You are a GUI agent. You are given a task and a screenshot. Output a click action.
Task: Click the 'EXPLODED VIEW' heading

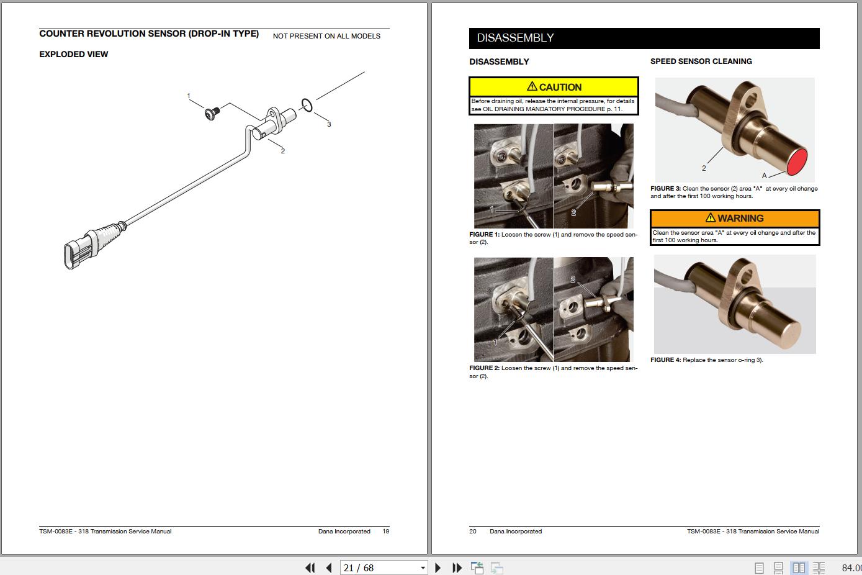[x=74, y=54]
